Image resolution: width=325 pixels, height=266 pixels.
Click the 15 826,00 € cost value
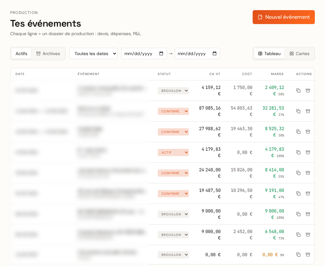click(242, 173)
